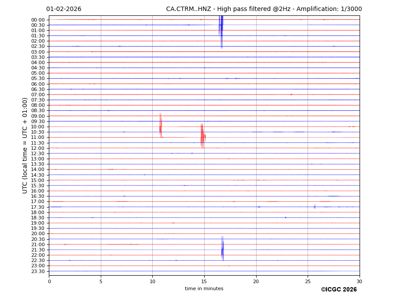Viewport: 408px width, 306px height.
Task: Click the date label 01-02-2026
Action: 64,9
